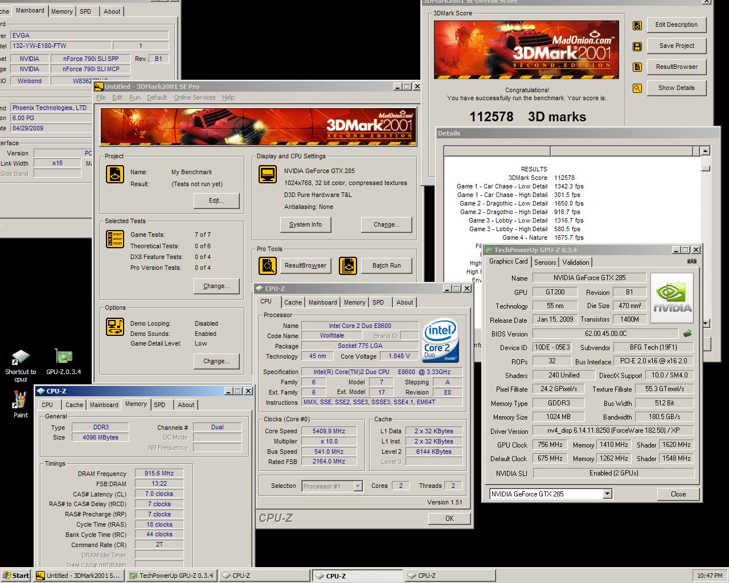Click the Batch Run icon in Pro Tools
Image resolution: width=729 pixels, height=583 pixels.
(x=348, y=265)
